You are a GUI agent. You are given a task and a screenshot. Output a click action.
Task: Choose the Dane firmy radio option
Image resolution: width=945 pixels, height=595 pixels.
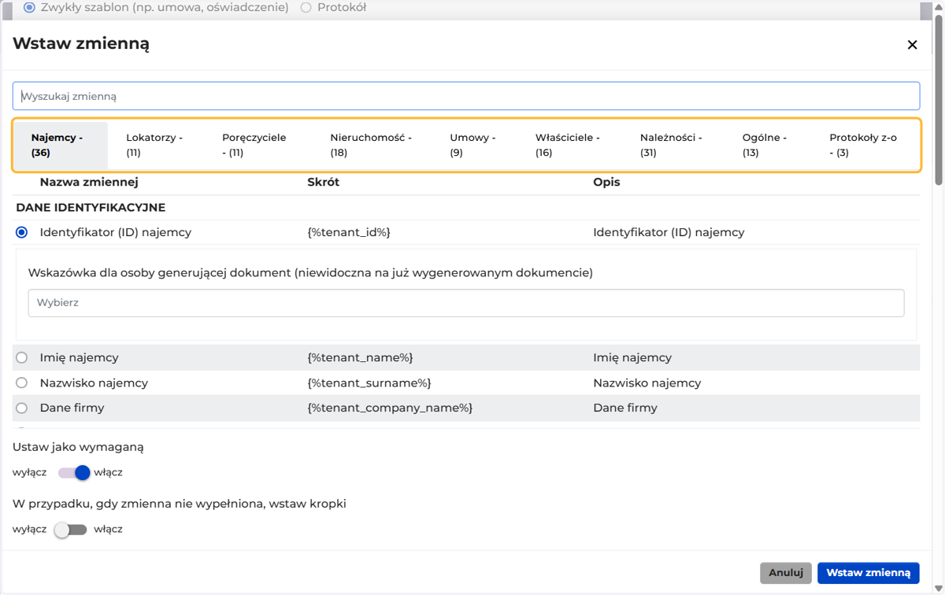click(22, 408)
